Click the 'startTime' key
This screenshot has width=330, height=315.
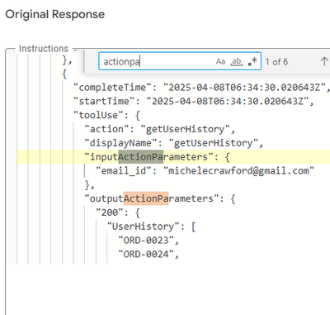(104, 101)
